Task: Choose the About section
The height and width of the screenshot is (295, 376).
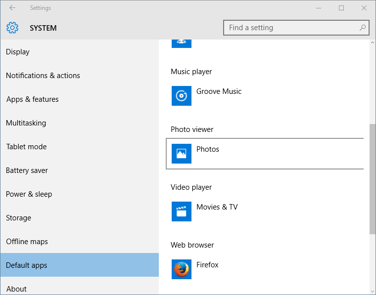Action: [x=16, y=289]
